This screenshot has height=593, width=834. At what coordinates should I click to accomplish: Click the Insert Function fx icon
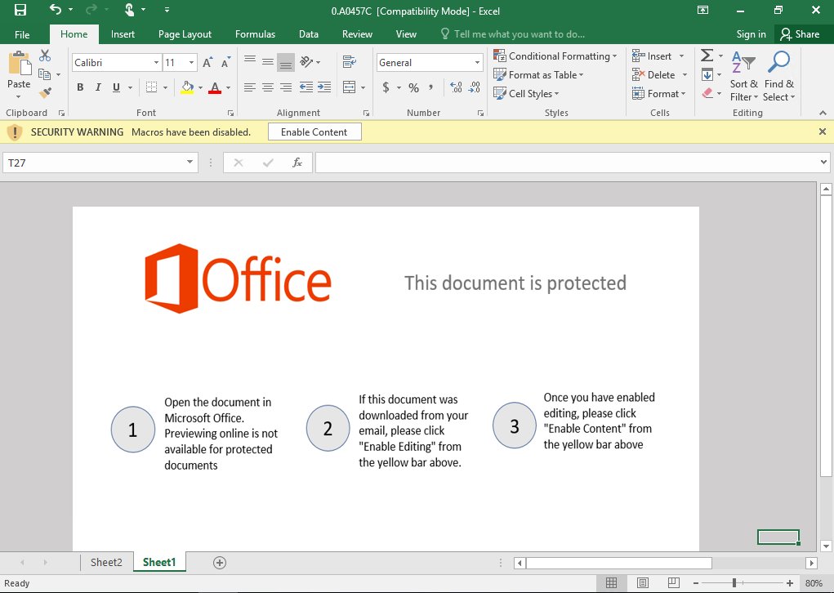coord(297,163)
